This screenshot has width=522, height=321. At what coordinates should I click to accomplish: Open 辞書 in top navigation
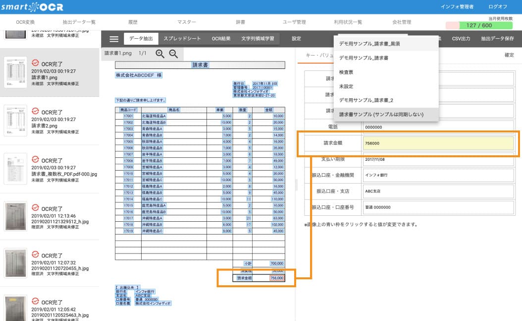click(240, 22)
